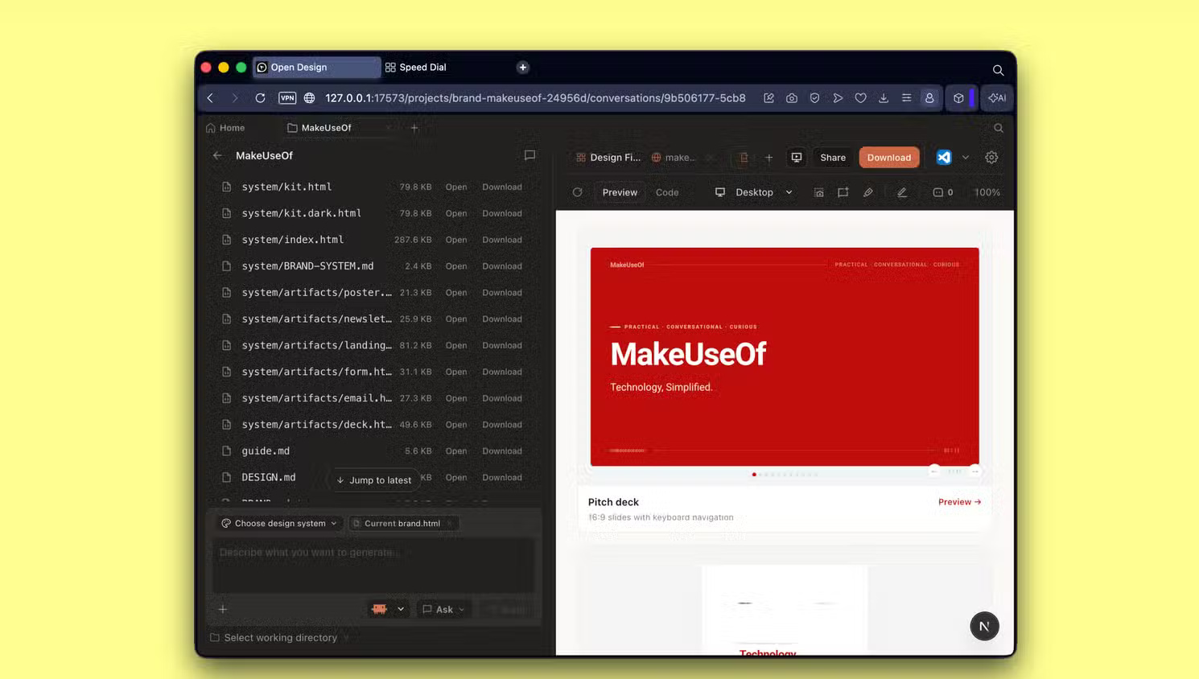Open system/index.html file
The height and width of the screenshot is (679, 1199).
pos(456,240)
